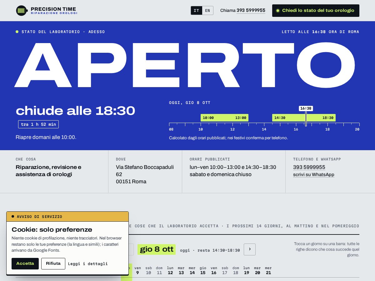Screen dimensions: 375x281
Task: Select day lun 12
Action: click(170, 270)
